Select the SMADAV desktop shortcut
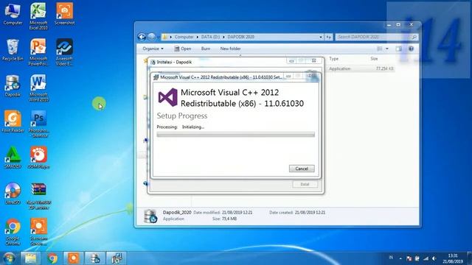The height and width of the screenshot is (265, 472). coord(13,158)
